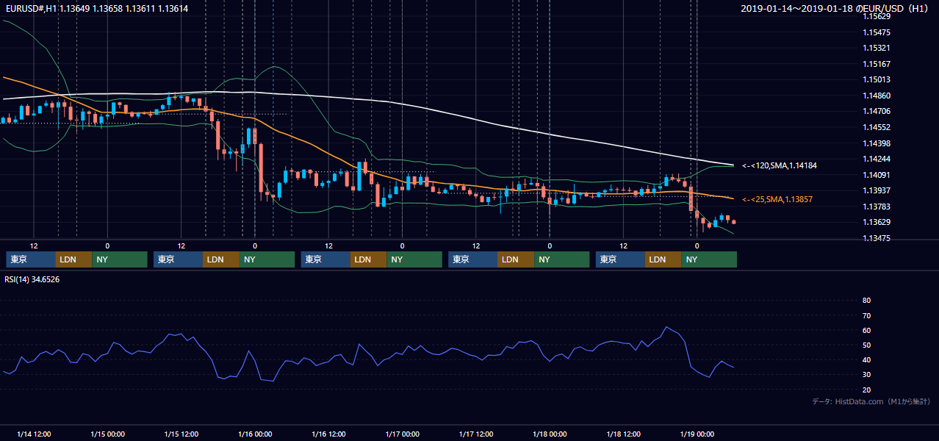Screen dimensions: 939x441
Task: Select the NY session block for 1/18
Action: 709,259
